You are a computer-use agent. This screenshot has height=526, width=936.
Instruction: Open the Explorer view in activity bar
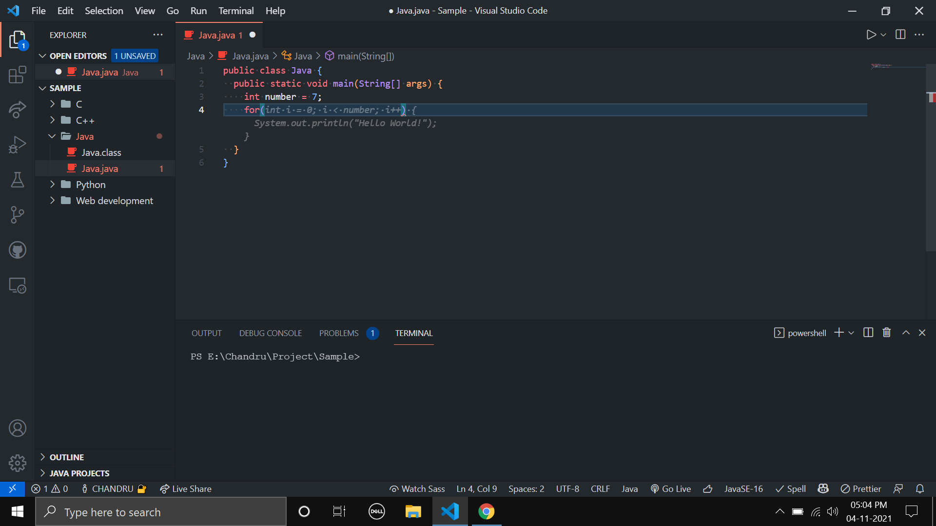click(18, 39)
